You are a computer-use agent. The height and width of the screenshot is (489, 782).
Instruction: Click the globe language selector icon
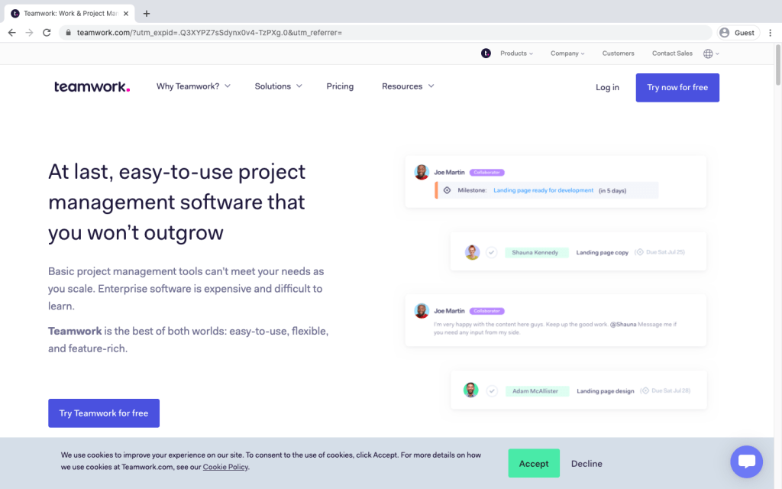tap(708, 54)
